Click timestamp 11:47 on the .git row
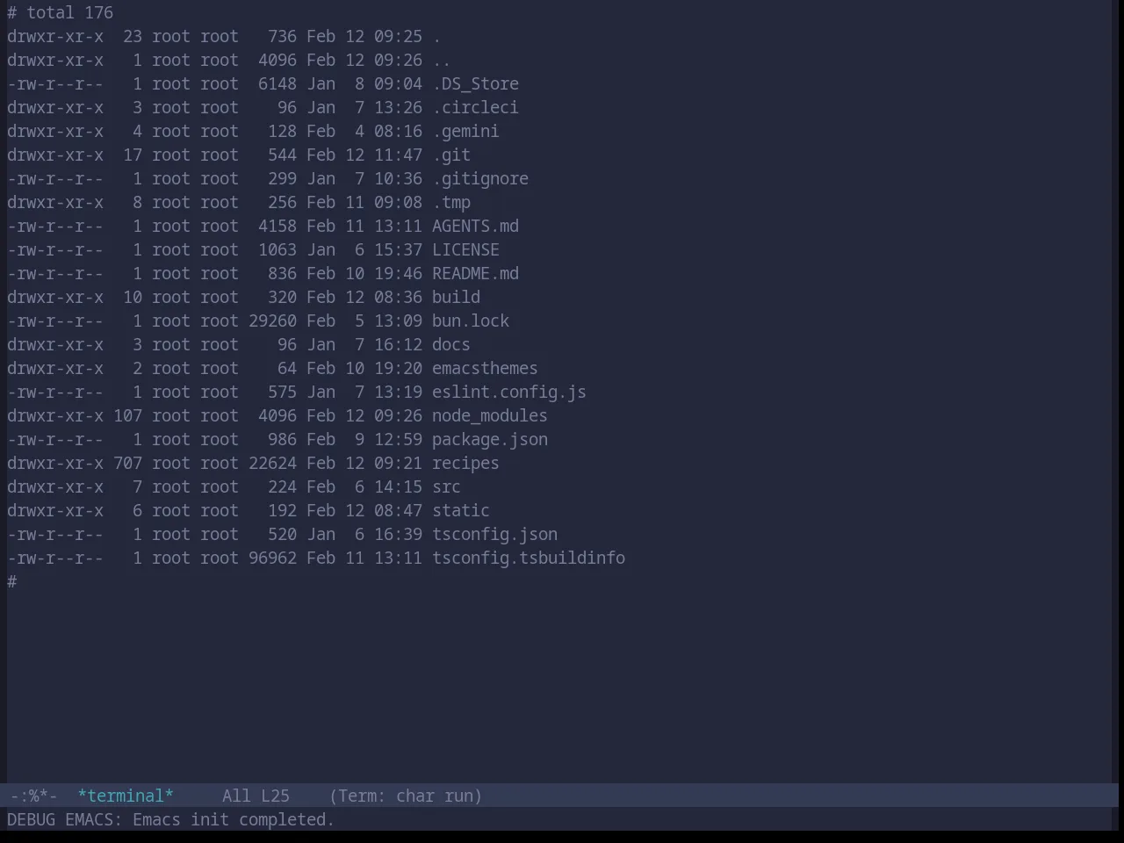 point(398,155)
